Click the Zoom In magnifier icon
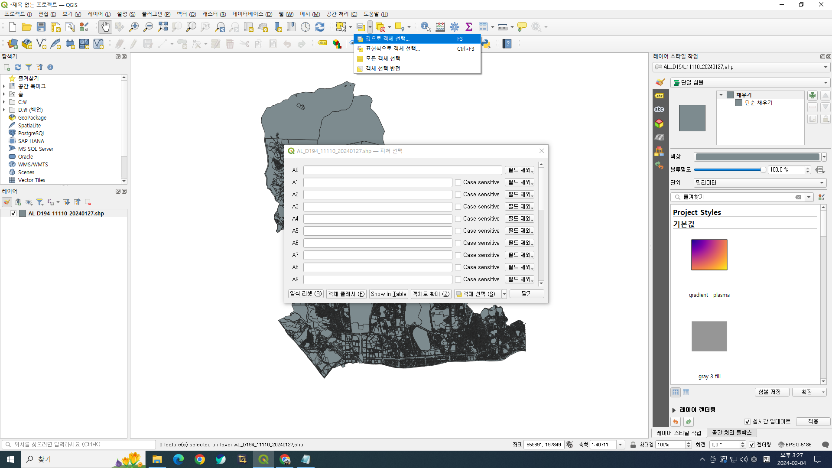 click(134, 27)
